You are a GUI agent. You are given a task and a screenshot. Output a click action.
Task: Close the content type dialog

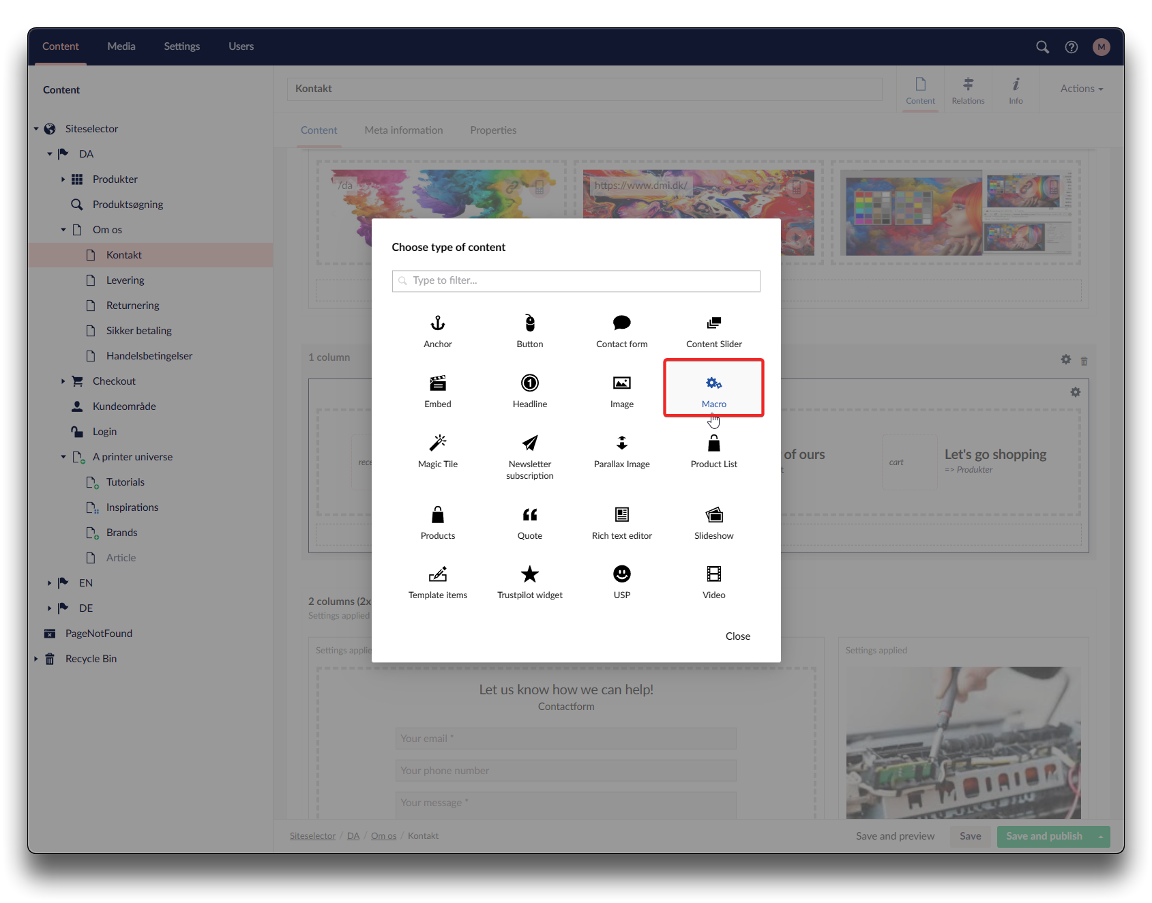737,636
